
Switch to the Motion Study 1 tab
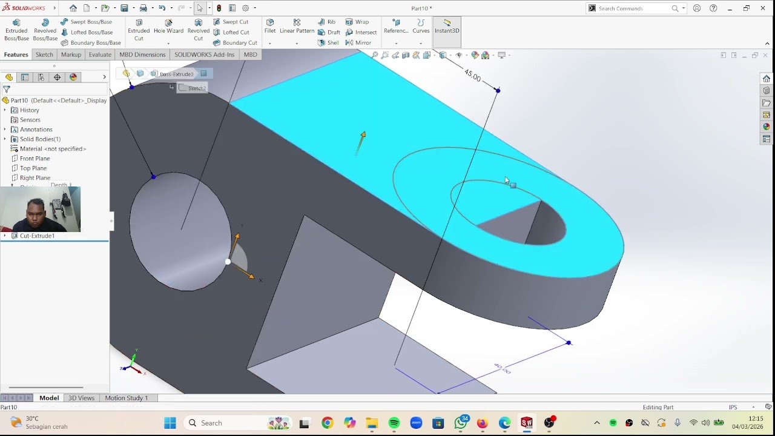[x=127, y=398]
